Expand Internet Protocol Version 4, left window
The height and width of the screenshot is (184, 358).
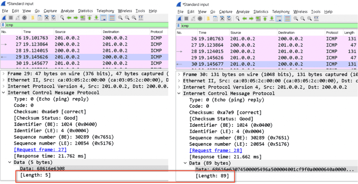pos(3,86)
